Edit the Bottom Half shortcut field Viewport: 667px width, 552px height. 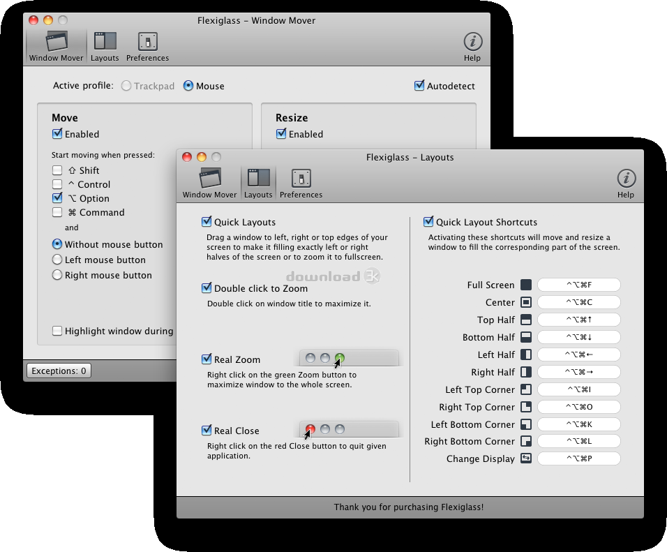(579, 337)
